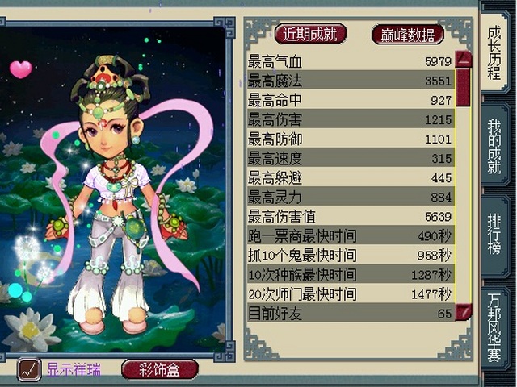Select the 成长历程 side tab

[494, 52]
